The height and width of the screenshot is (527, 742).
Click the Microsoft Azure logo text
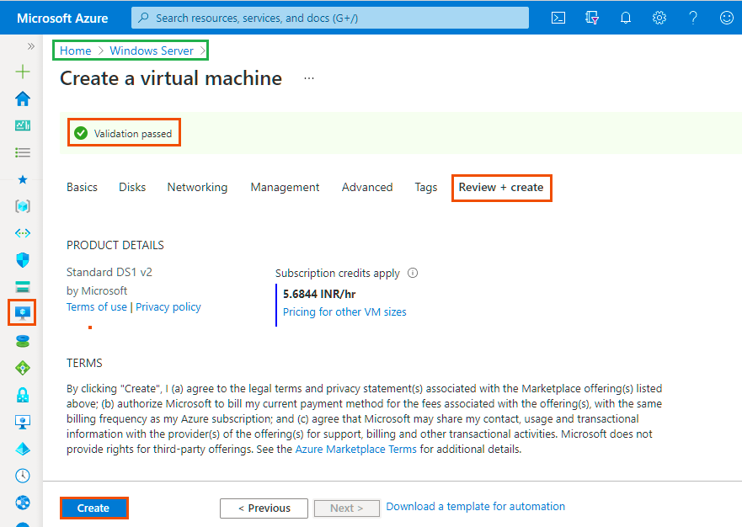click(x=62, y=18)
